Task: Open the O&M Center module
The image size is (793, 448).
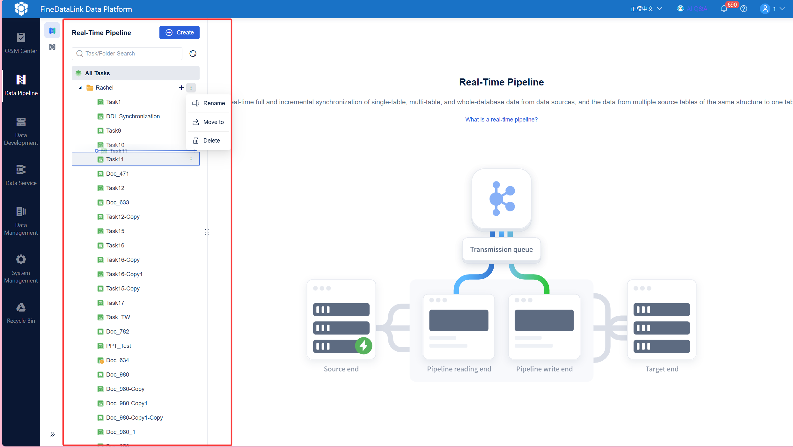Action: (x=21, y=43)
